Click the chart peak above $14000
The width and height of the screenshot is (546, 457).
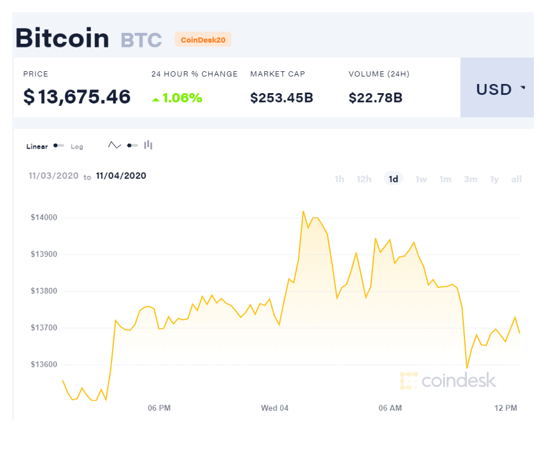click(303, 211)
